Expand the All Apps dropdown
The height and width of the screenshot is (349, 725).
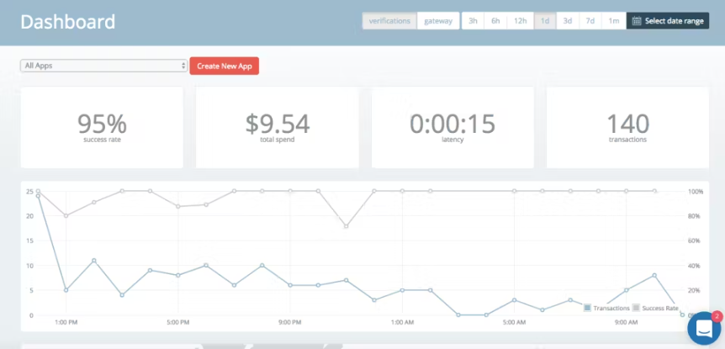point(103,66)
